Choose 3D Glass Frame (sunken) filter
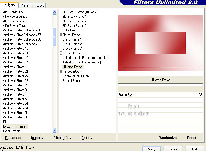The height and width of the screenshot is (151, 206). coord(80,12)
